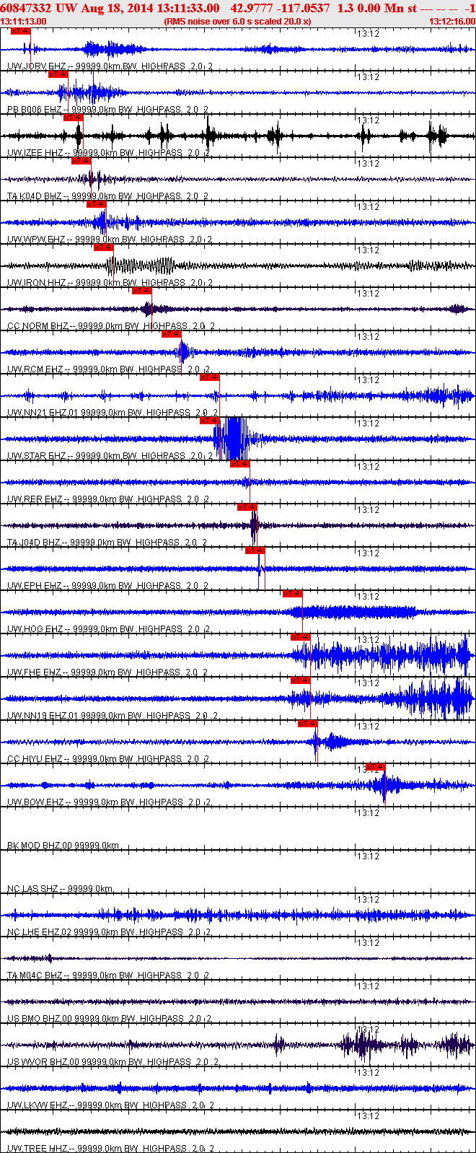Select the UW.RER EHZ station label
476x1153 pixels.
point(109,499)
